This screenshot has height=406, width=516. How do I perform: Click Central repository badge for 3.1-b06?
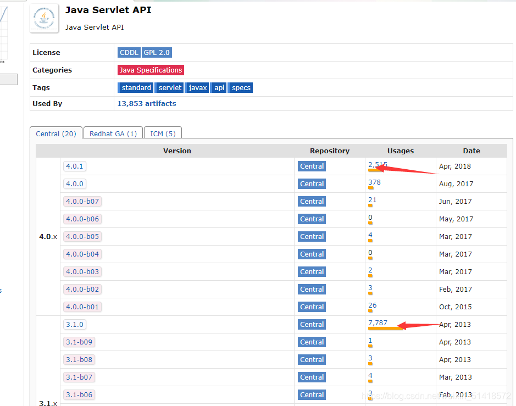click(x=312, y=395)
